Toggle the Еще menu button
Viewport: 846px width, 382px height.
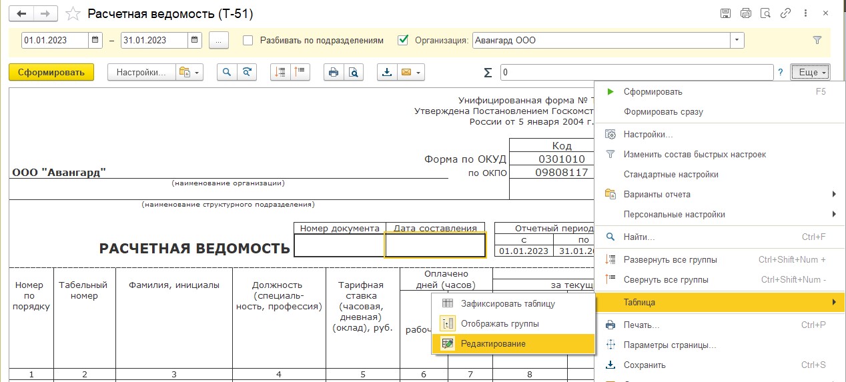[x=809, y=72]
